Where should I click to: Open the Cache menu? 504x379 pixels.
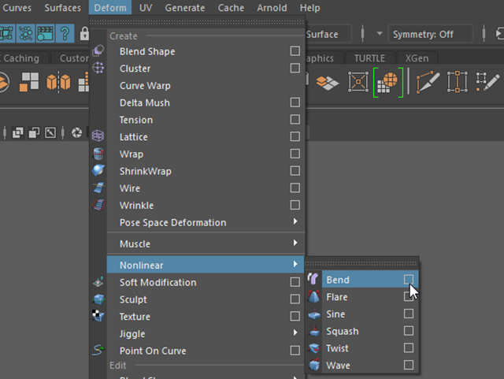[x=231, y=8]
